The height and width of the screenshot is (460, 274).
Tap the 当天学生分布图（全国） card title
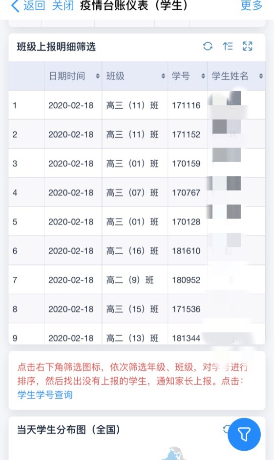(69, 430)
